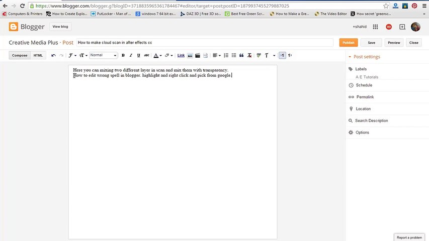This screenshot has height=241, width=429.
Task: Toggle bold formatting
Action: tap(123, 55)
